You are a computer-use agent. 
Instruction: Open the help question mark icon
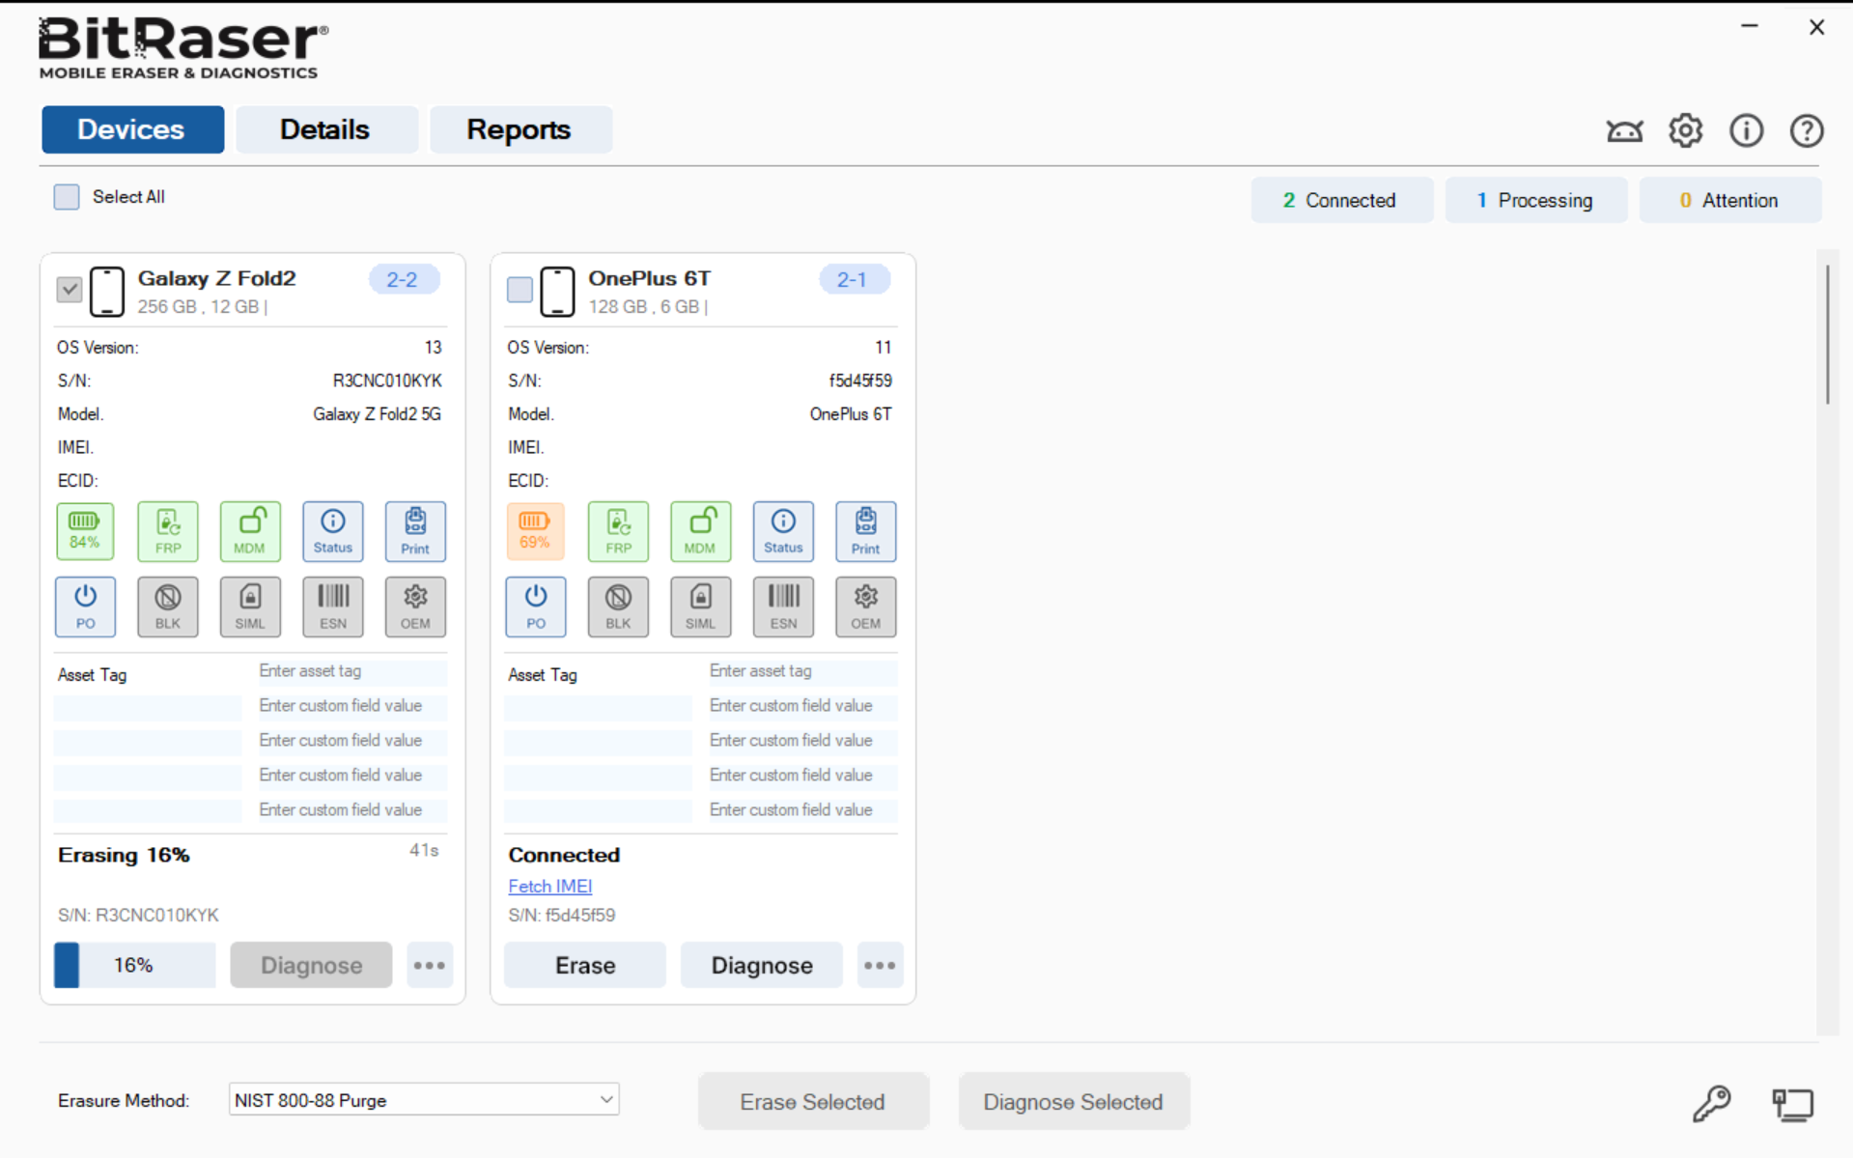[x=1807, y=130]
